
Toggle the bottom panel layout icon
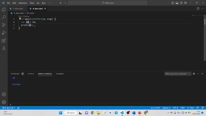pos(177,3)
